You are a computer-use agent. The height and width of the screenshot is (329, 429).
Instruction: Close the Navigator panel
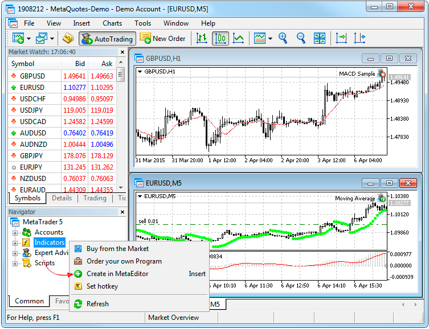[122, 212]
